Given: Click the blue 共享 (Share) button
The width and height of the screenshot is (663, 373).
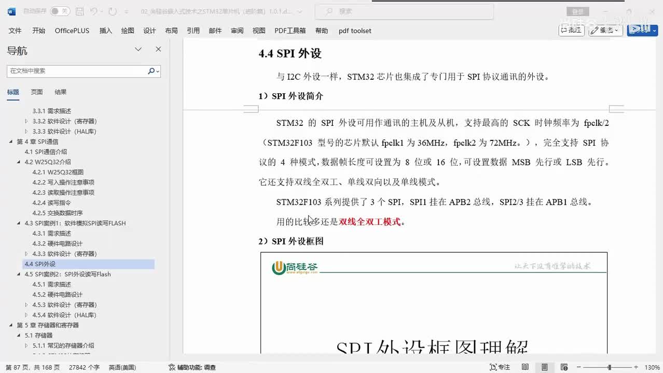Looking at the screenshot, I should click(x=642, y=30).
